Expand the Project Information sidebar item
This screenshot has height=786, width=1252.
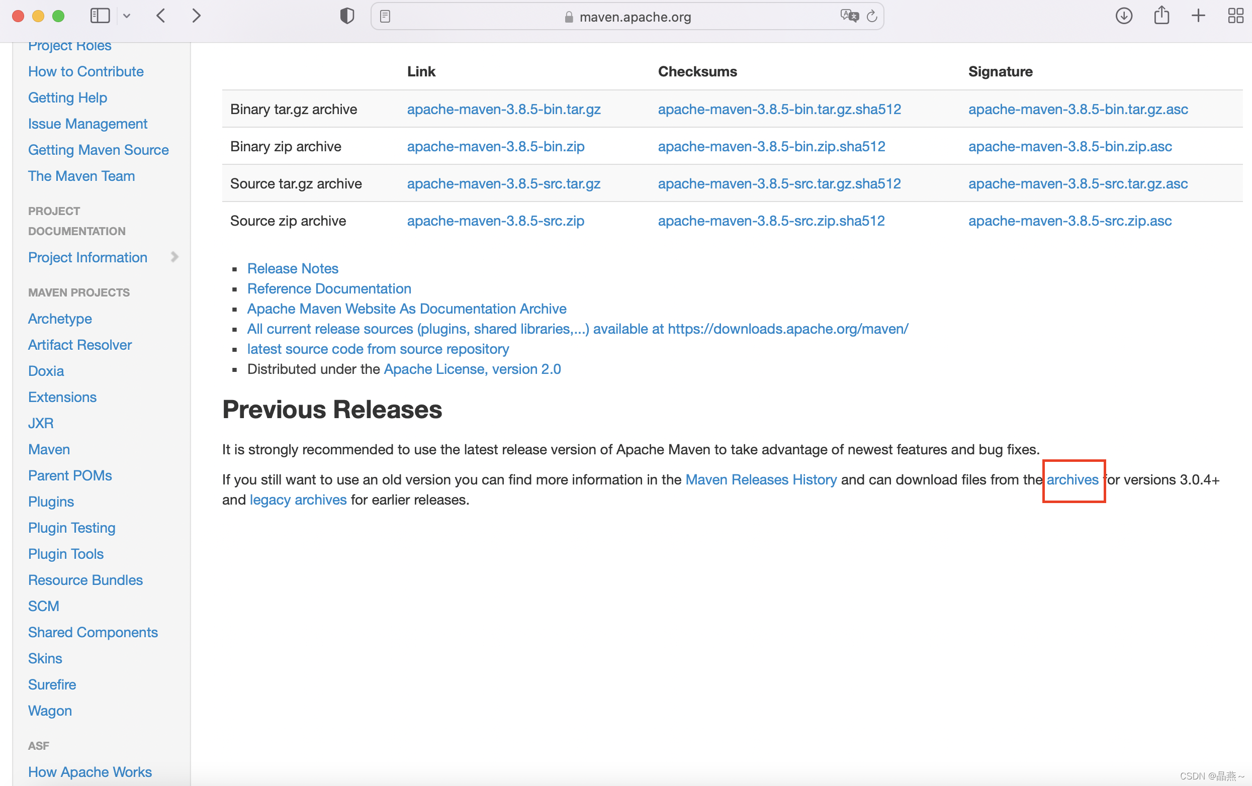[x=174, y=257]
